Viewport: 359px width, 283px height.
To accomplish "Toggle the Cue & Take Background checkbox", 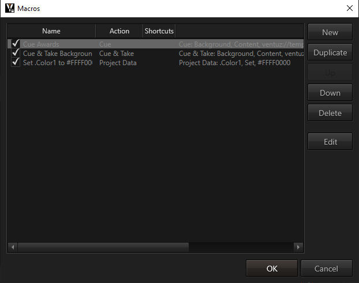I will pos(16,53).
